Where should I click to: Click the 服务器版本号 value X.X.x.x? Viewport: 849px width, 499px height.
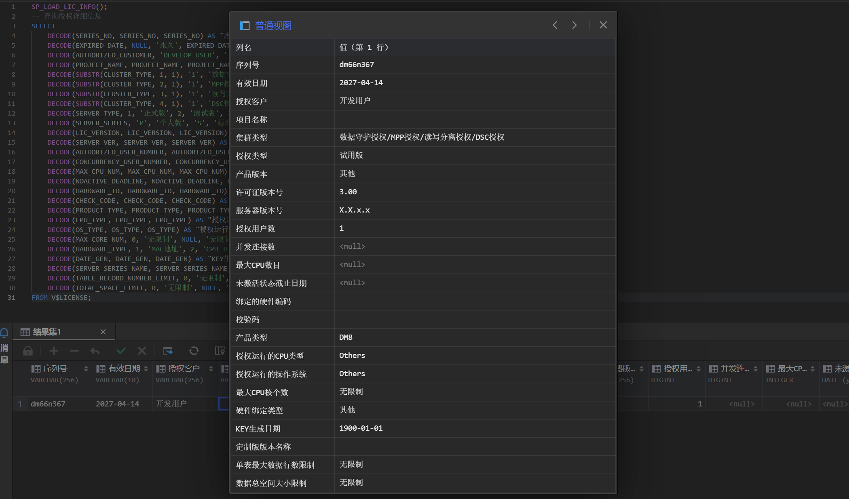tap(355, 210)
